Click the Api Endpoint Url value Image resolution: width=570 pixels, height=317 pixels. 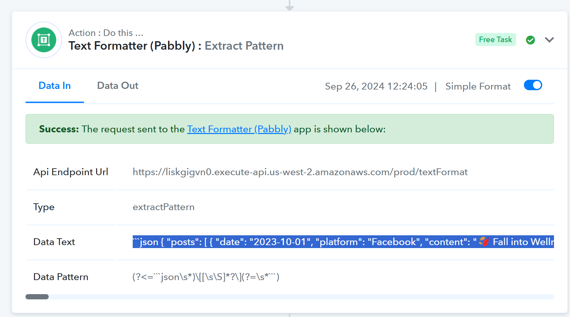(300, 172)
